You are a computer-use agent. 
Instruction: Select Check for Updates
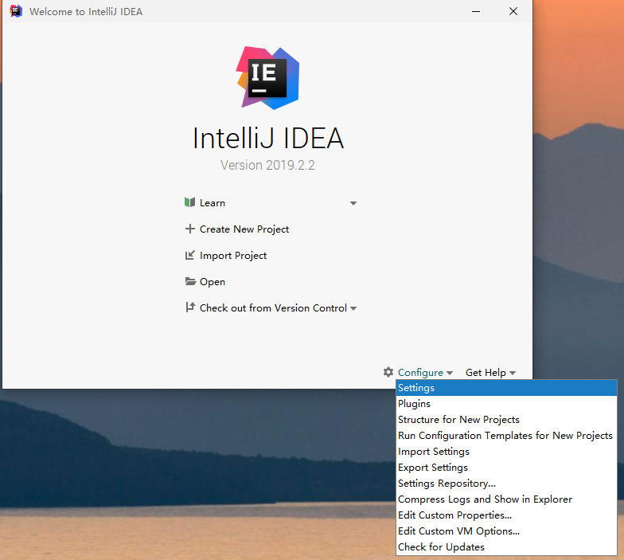click(x=441, y=547)
